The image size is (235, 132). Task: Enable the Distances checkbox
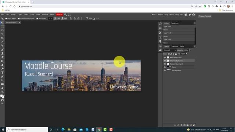37,19
